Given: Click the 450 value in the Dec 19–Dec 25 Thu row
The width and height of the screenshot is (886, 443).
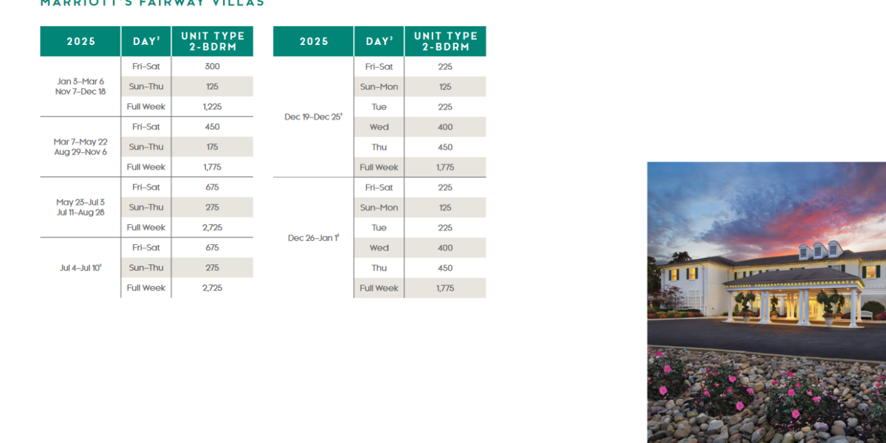Looking at the screenshot, I should (x=445, y=147).
